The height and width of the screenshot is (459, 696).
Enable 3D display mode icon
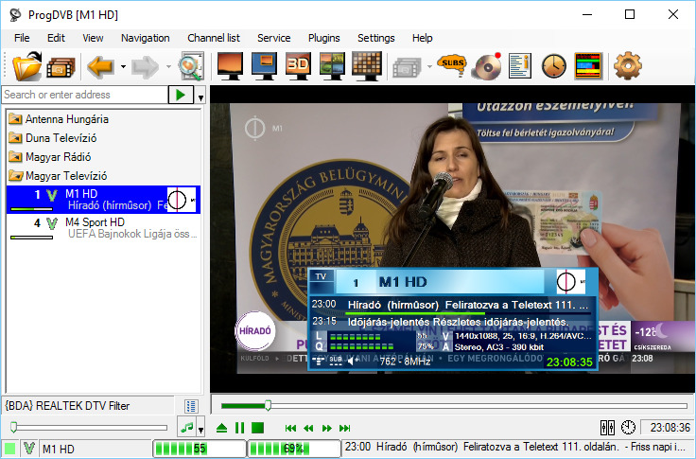(x=298, y=65)
